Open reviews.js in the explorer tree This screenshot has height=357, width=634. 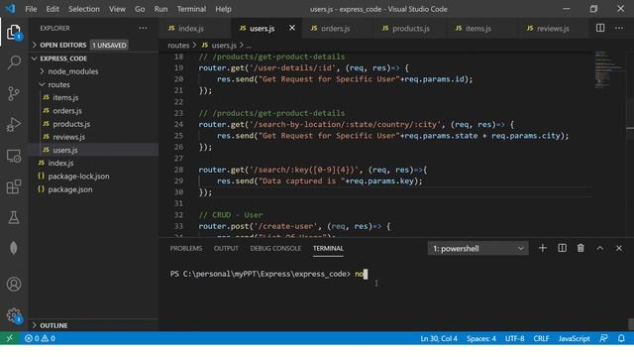(x=68, y=137)
